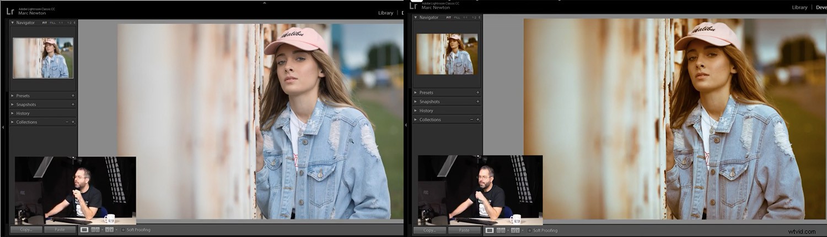Set Navigator zoom to FIT in left window
Image resolution: width=827 pixels, height=237 pixels.
pyautogui.click(x=45, y=23)
